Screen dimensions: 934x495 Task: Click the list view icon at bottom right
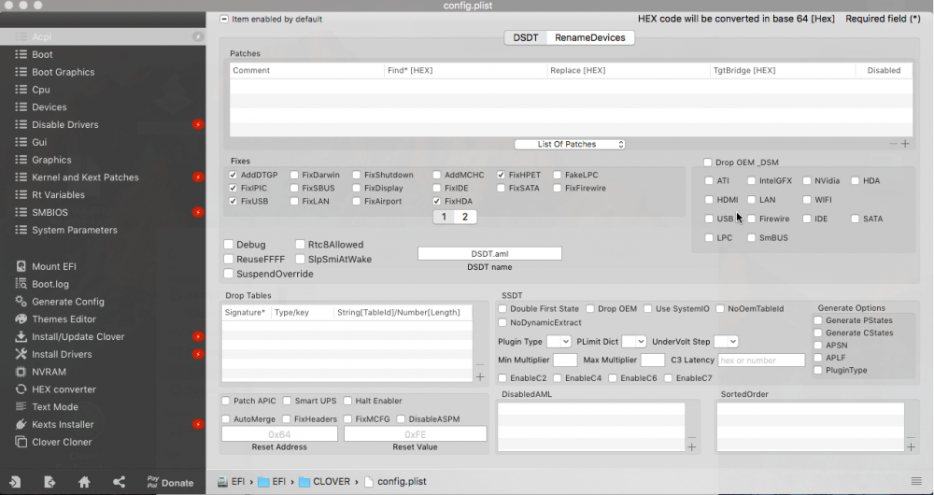916,481
